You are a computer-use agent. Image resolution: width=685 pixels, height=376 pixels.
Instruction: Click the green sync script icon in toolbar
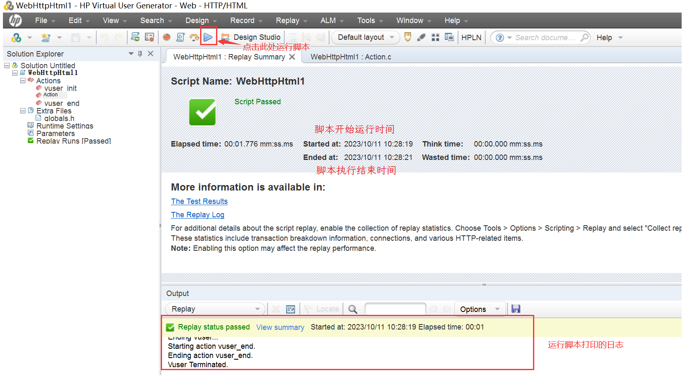135,37
